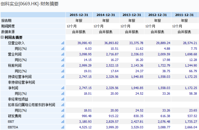Select revenue value 33,375.78

tap(136, 43)
